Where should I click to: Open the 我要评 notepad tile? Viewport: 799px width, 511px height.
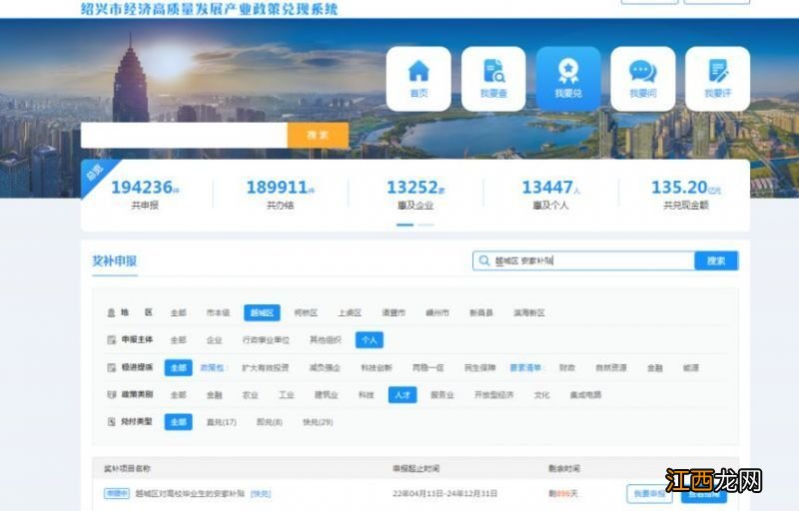click(717, 79)
